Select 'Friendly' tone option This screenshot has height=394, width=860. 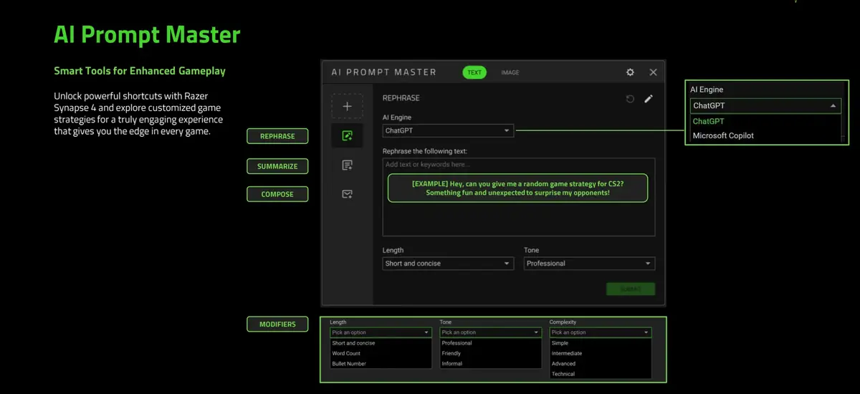[451, 353]
